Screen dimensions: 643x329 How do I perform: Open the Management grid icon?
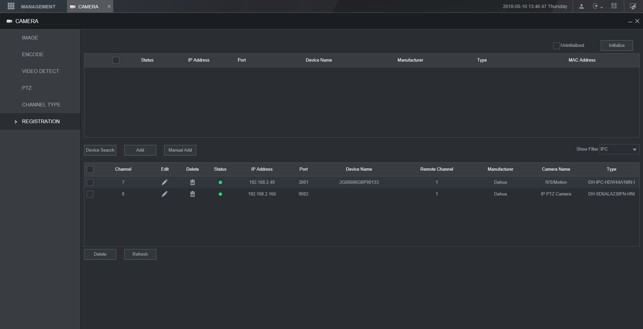[x=11, y=6]
